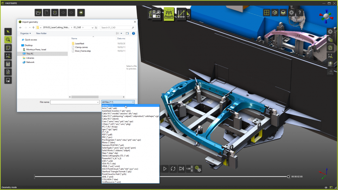This screenshot has height=190, width=338.
Task: Click the graph chart analysis icon
Action: [181, 14]
